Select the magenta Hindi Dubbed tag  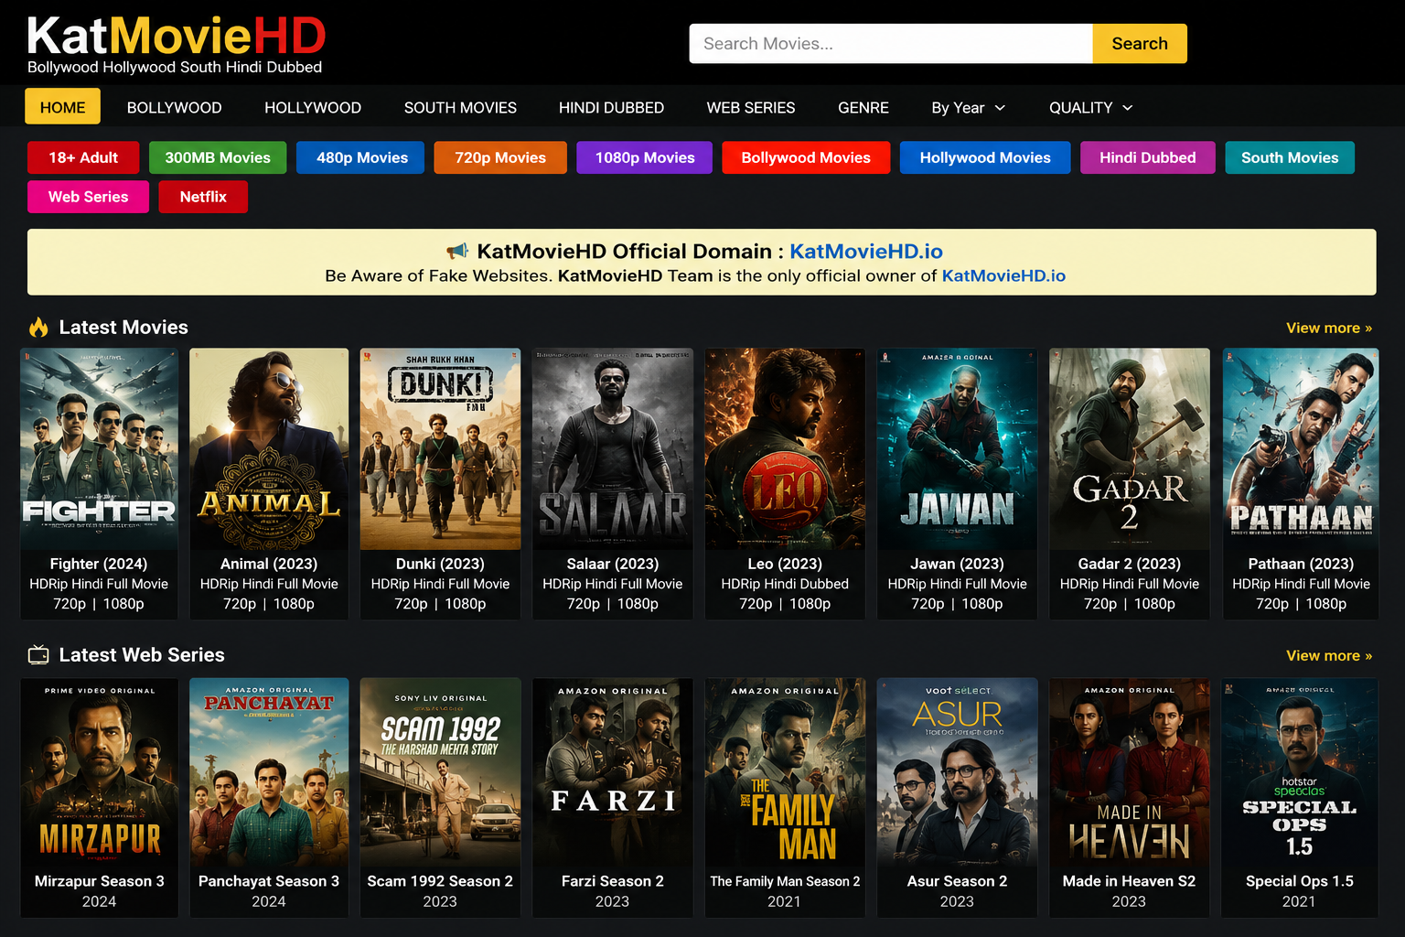(1148, 157)
